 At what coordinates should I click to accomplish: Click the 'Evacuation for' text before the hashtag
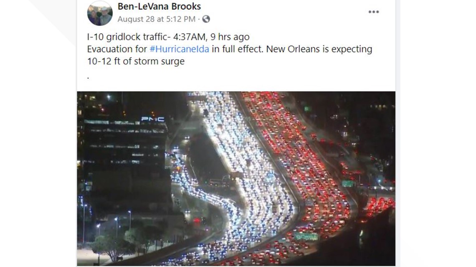(x=117, y=49)
